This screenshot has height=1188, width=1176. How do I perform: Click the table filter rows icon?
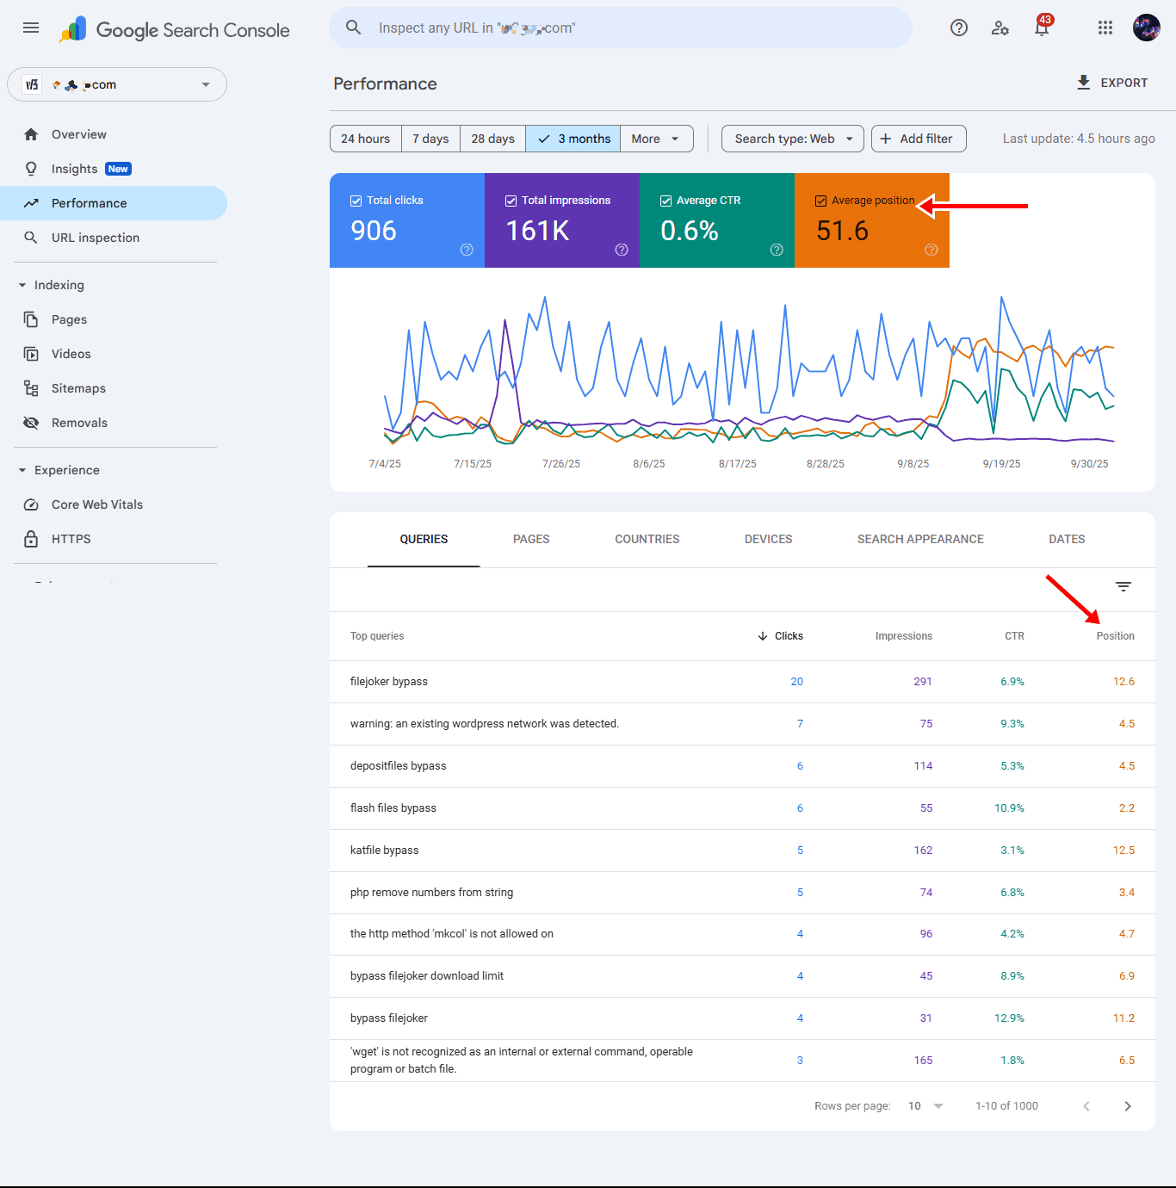pyautogui.click(x=1123, y=586)
